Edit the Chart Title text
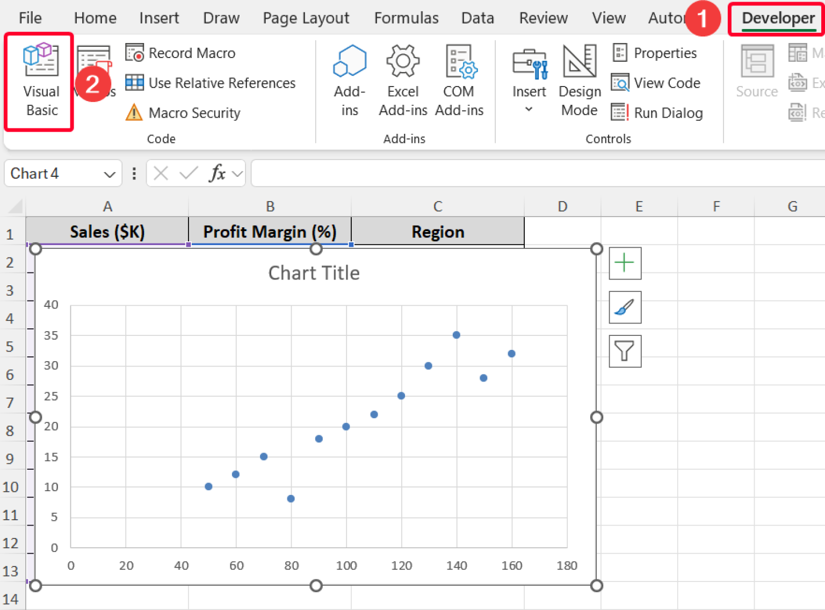The height and width of the screenshot is (610, 825). 314,272
